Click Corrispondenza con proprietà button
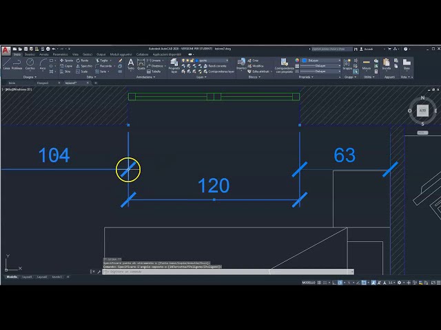Screen dimensions: 441x330 [285, 65]
